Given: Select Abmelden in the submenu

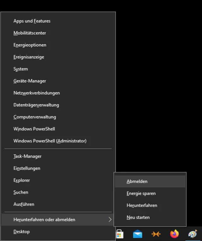Looking at the screenshot, I should tap(137, 182).
